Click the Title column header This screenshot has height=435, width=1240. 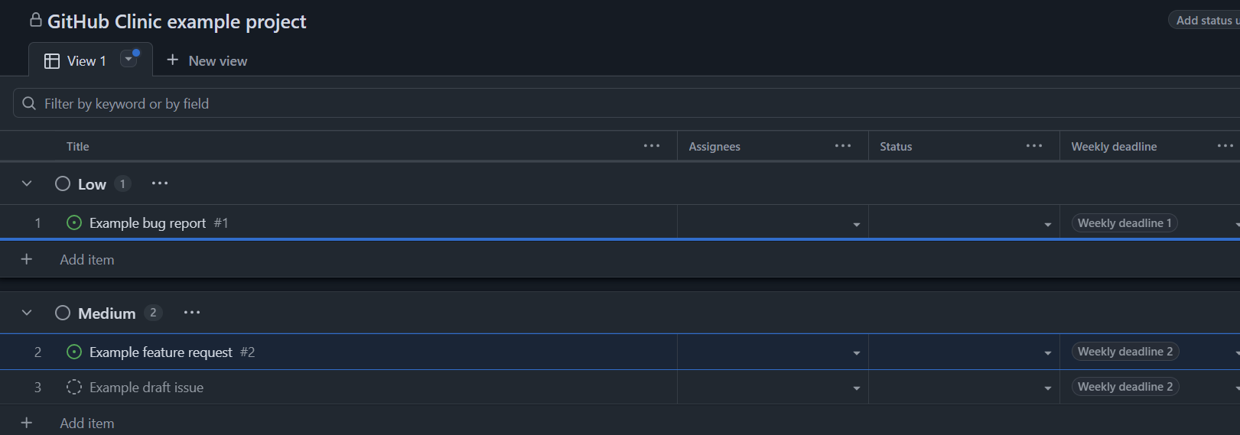pos(77,146)
